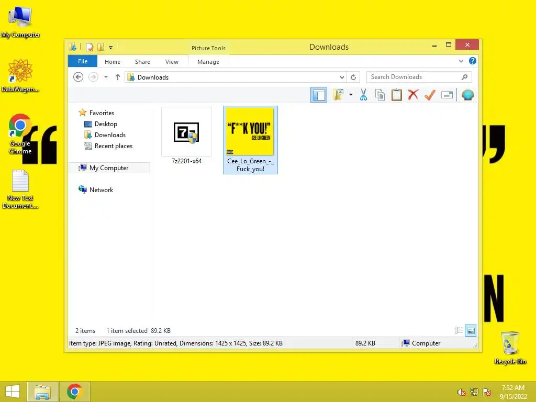Open the File menu tab
Viewport: 536px width, 402px height.
click(83, 61)
